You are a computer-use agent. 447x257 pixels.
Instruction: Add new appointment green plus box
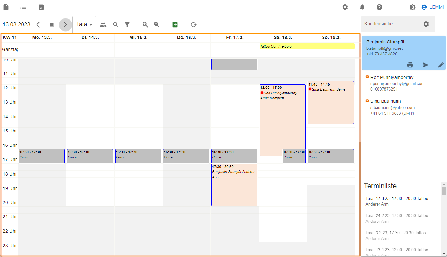[x=175, y=24]
